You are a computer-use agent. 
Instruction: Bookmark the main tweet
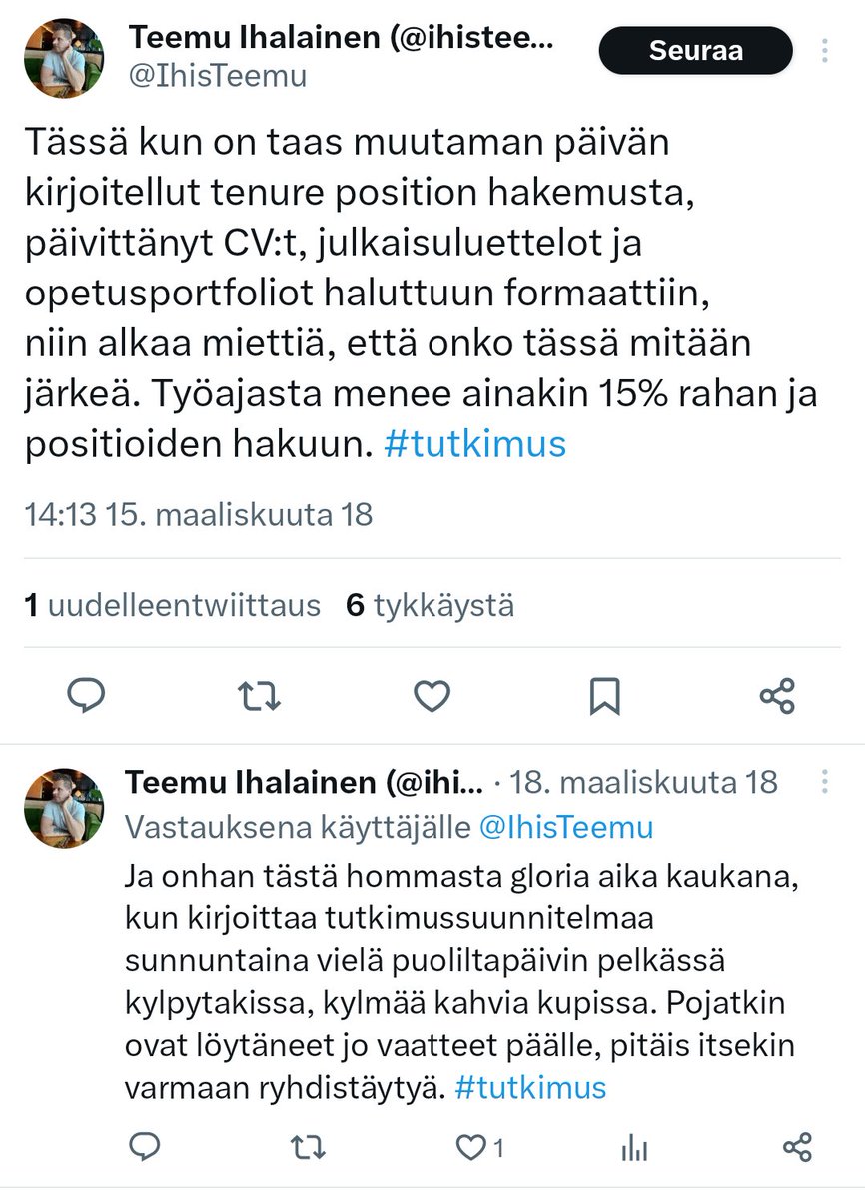(x=604, y=695)
